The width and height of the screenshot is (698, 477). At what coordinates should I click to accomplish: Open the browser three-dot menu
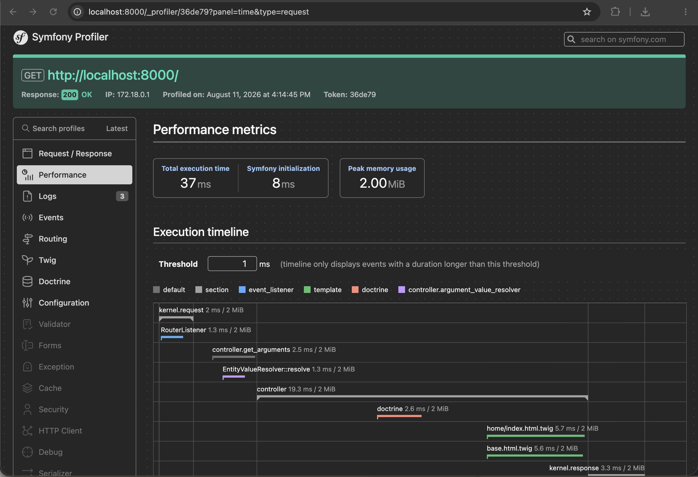click(x=685, y=12)
